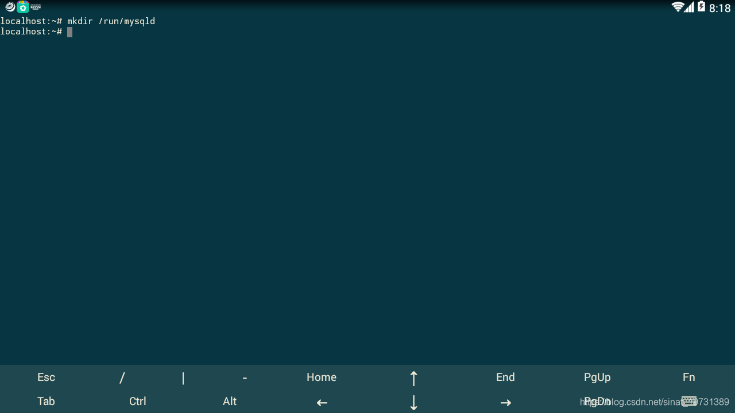This screenshot has width=735, height=413.
Task: Tap the Wi-Fi status icon
Action: click(678, 7)
